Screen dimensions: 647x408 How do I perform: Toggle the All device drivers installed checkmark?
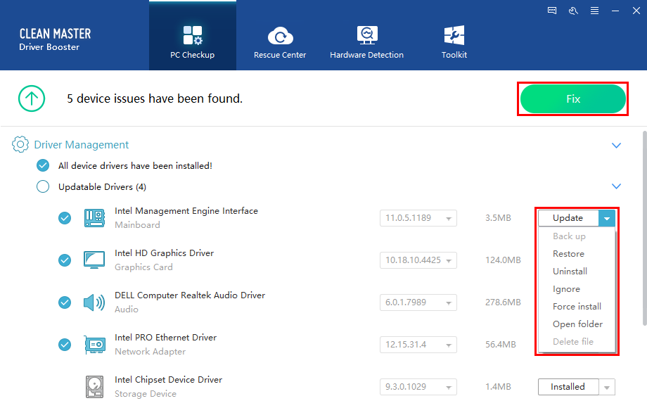click(43, 165)
